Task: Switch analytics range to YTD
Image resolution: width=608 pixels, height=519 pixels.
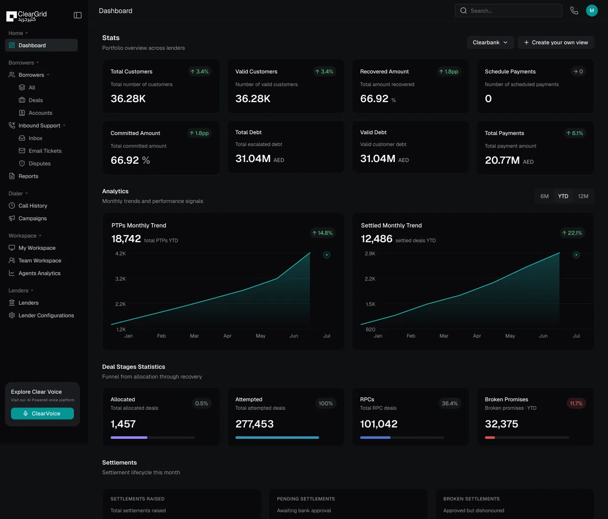Action: (563, 196)
